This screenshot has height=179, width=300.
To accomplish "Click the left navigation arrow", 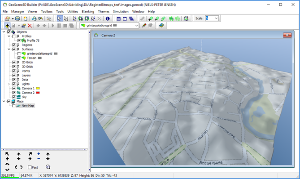I will (x=7, y=159).
